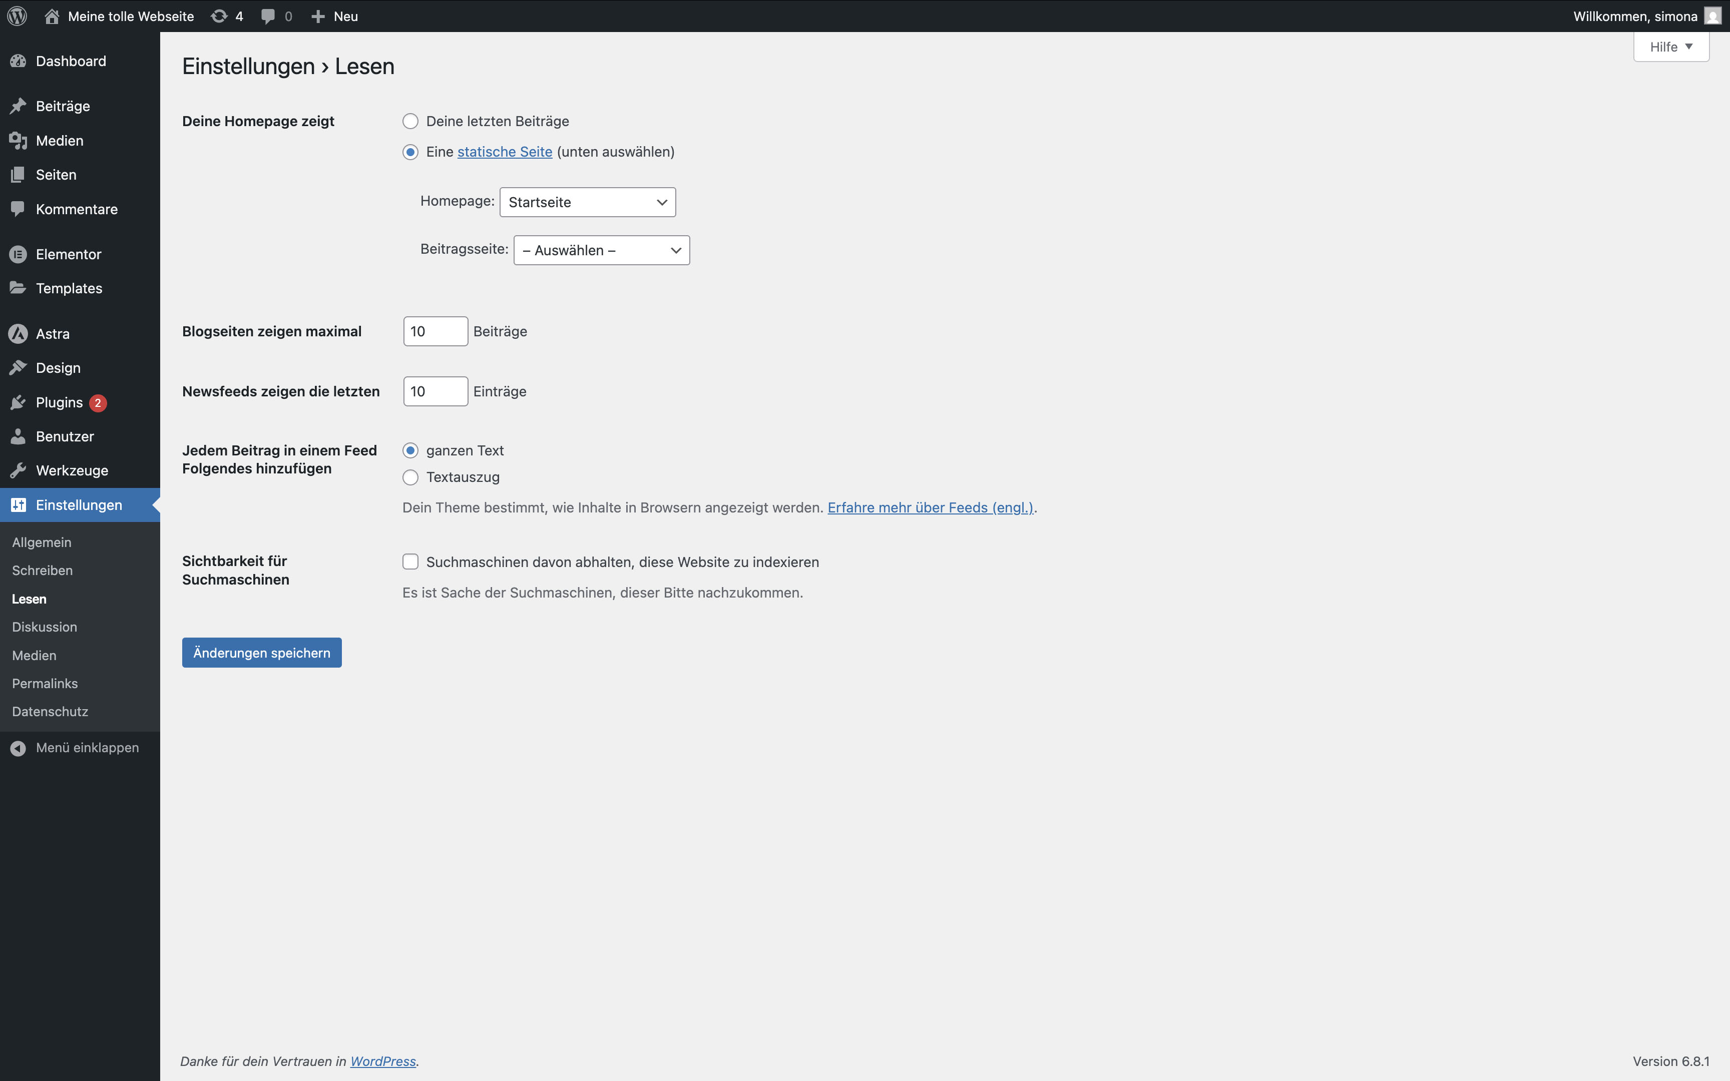1730x1081 pixels.
Task: Open 'Erfahre mehr über Feeds' link
Action: pyautogui.click(x=930, y=507)
